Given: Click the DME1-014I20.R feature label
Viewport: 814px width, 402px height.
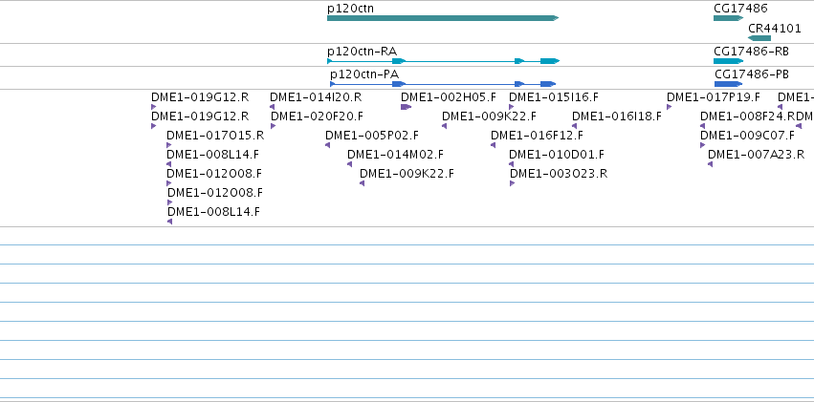Looking at the screenshot, I should (316, 96).
